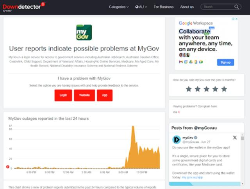Click the X complain link
Screen dimensions: 250x189
pos(179,112)
